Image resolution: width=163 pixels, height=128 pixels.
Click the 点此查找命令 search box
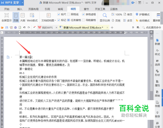[x=152, y=27]
